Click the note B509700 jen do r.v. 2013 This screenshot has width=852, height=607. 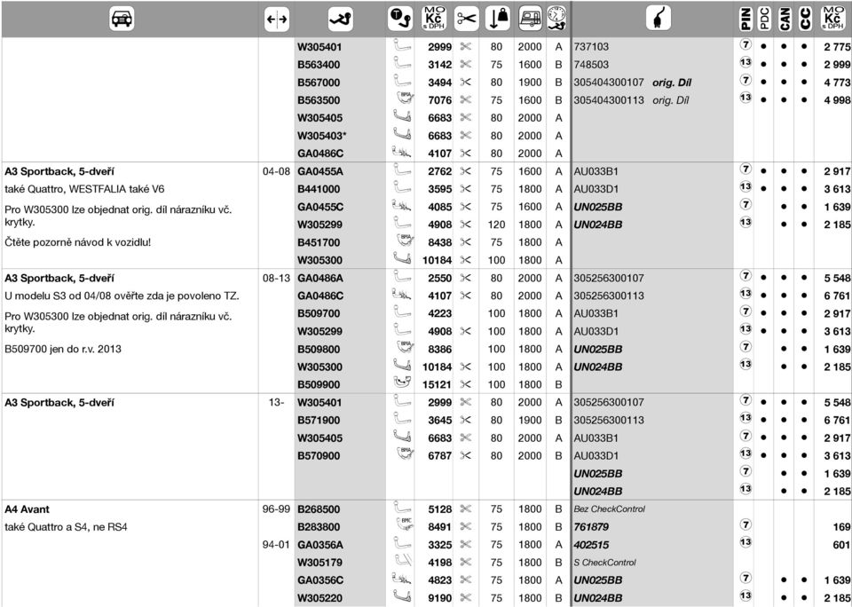[x=63, y=349]
